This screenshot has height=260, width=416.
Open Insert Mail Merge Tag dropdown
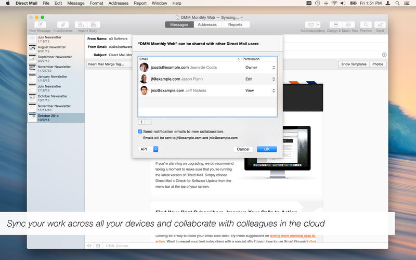coord(109,64)
